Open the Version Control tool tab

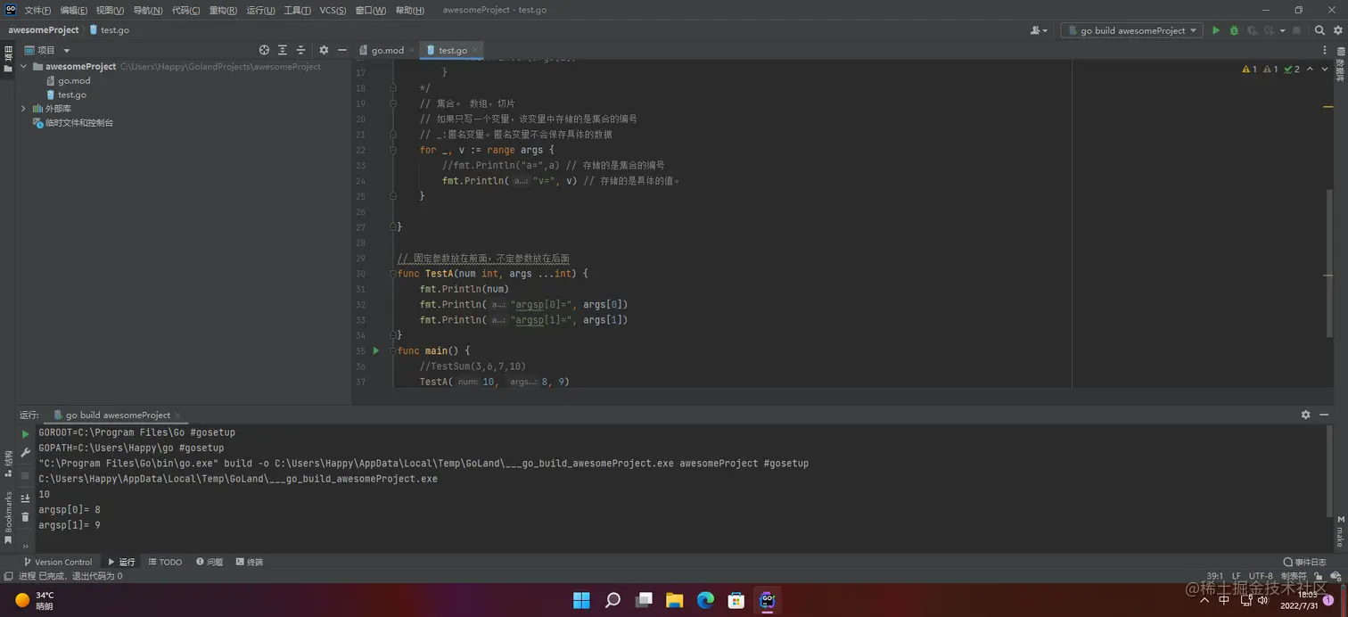coord(57,562)
